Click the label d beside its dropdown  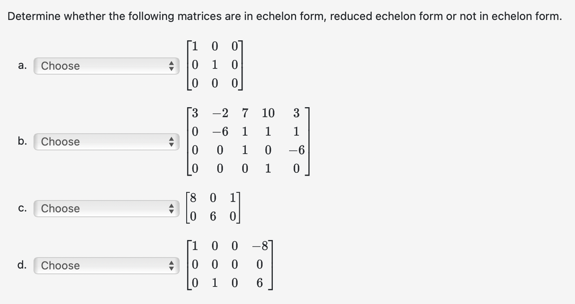click(22, 266)
